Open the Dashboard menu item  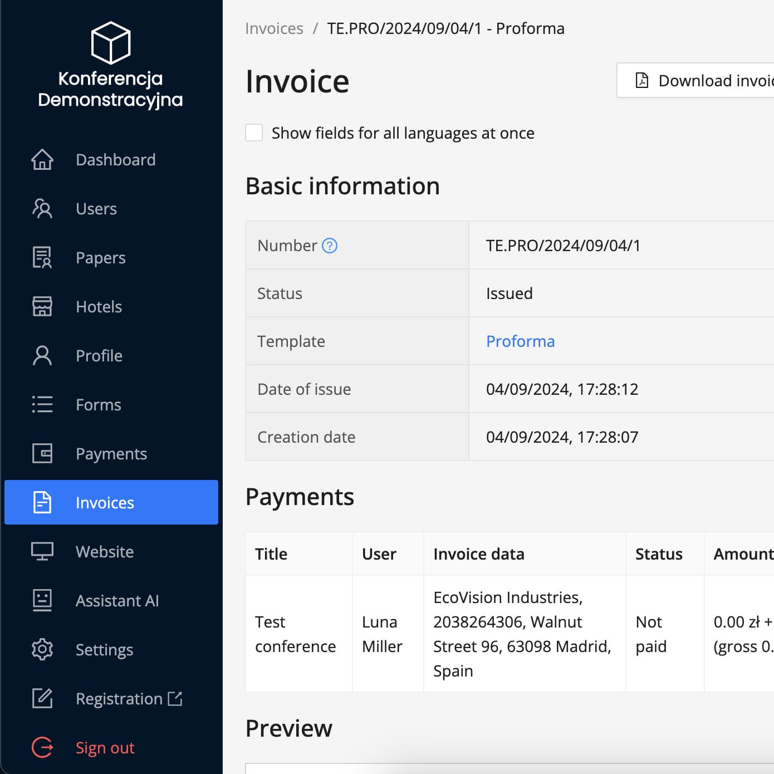[111, 160]
